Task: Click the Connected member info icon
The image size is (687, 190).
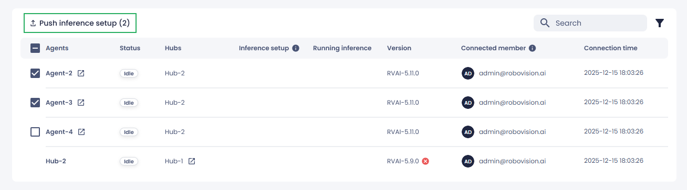Action: pyautogui.click(x=533, y=48)
